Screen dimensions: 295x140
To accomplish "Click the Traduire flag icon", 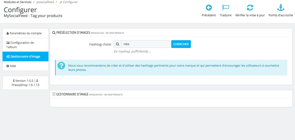I will point(225,8).
